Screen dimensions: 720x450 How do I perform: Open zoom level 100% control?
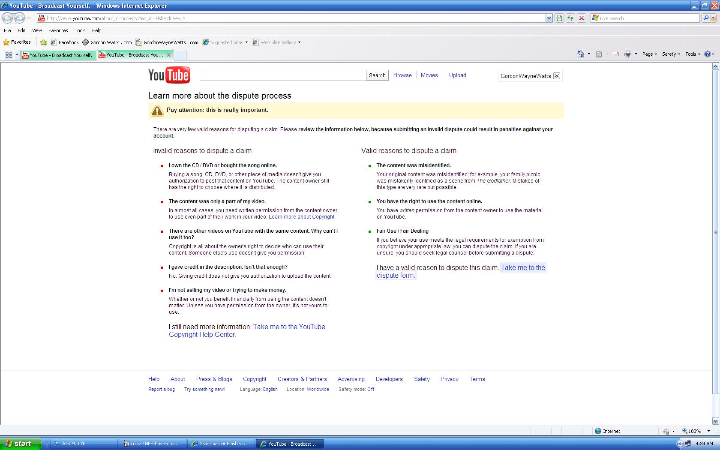point(696,431)
